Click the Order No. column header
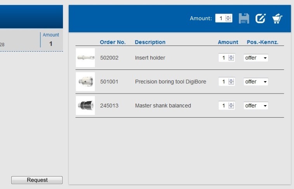This screenshot has width=294, height=189. coord(113,42)
